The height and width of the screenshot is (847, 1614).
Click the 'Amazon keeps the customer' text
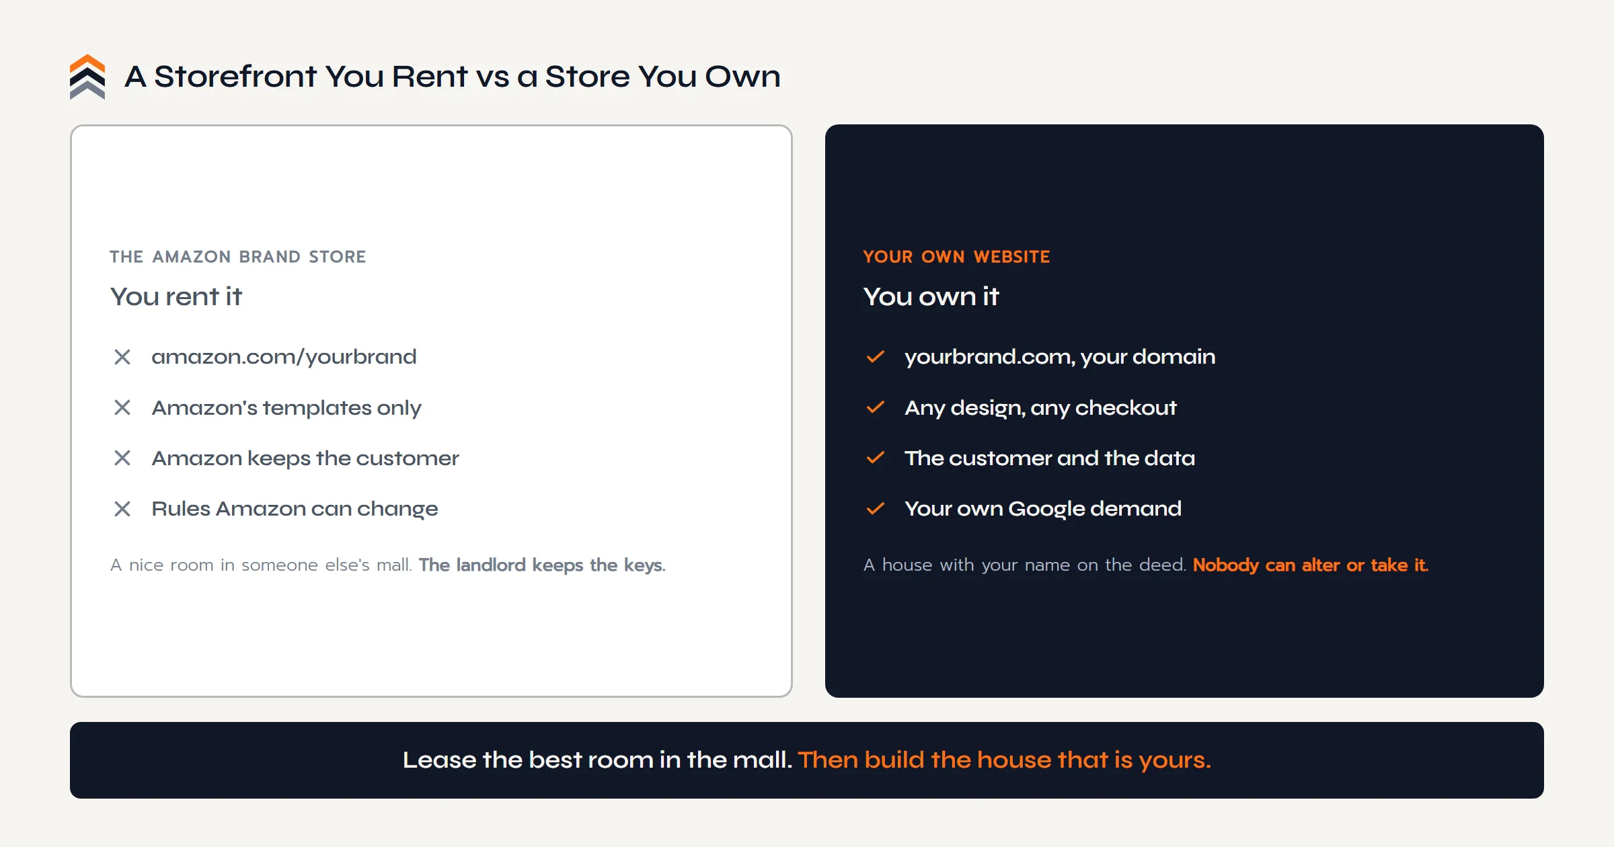tap(305, 458)
